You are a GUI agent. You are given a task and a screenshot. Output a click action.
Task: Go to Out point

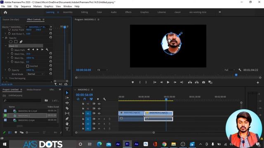181,82
